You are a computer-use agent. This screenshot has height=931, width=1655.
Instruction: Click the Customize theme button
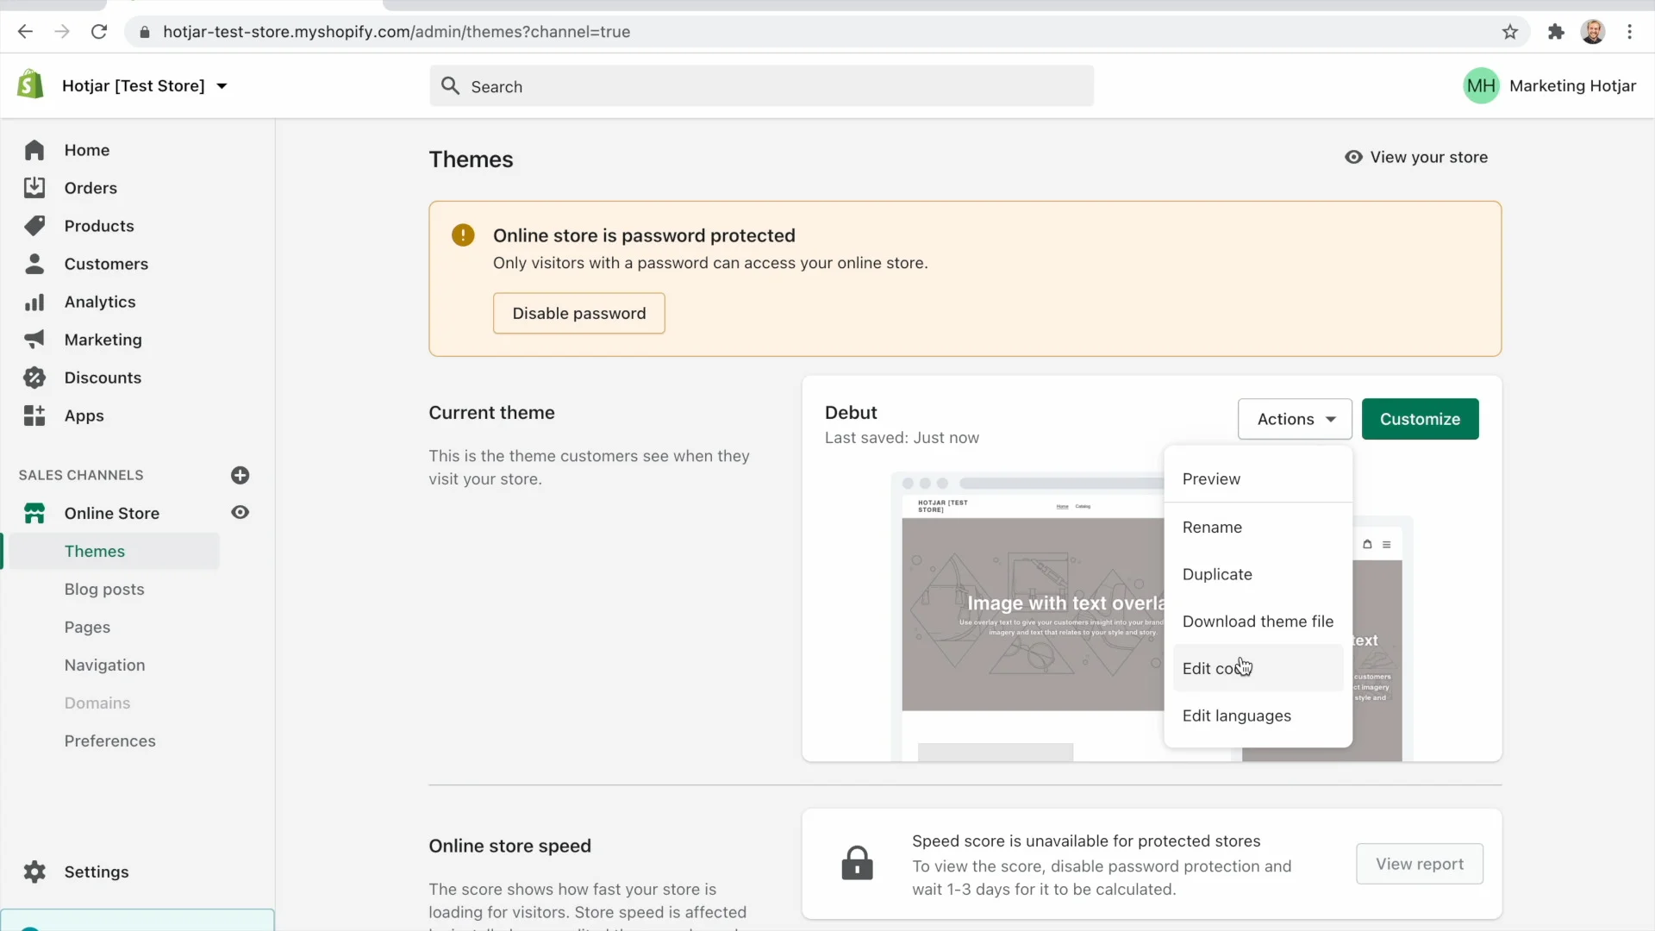coord(1420,418)
